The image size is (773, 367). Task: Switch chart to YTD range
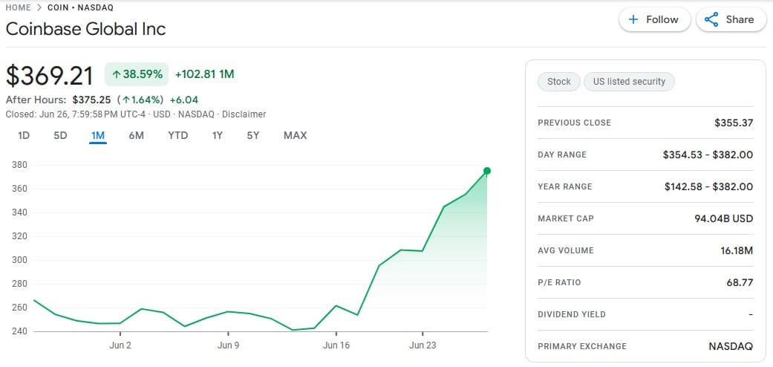[x=178, y=135]
